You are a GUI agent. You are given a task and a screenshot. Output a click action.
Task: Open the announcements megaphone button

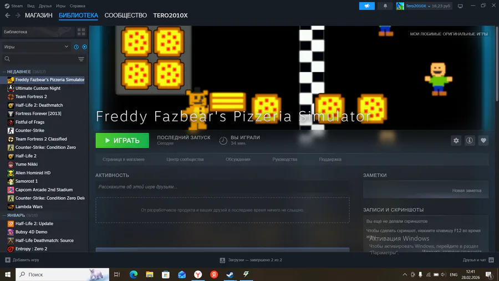[366, 6]
